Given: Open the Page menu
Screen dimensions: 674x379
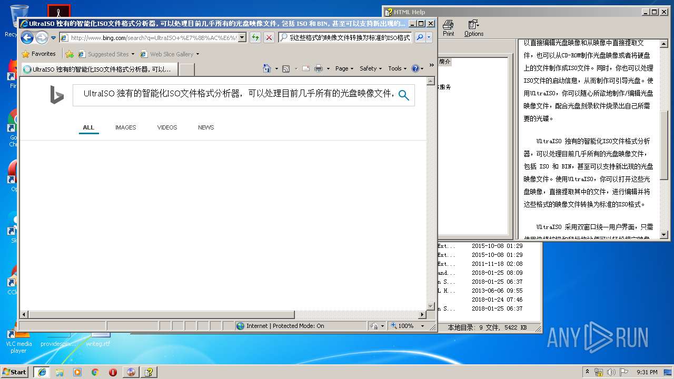Looking at the screenshot, I should [344, 68].
